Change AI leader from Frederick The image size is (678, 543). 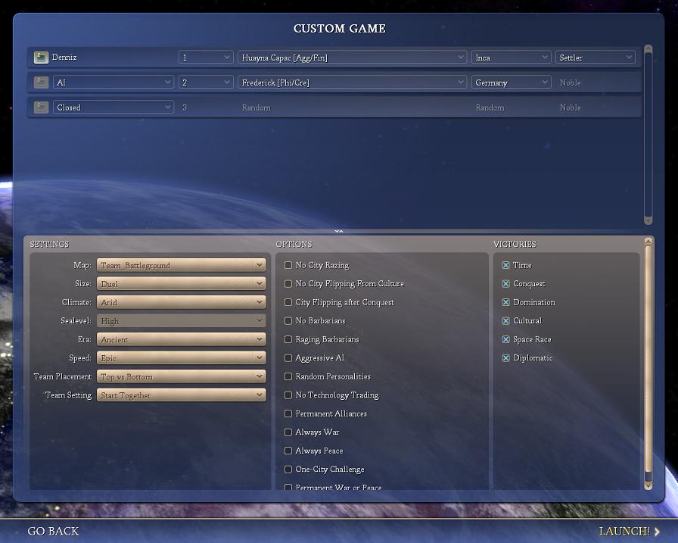click(353, 83)
